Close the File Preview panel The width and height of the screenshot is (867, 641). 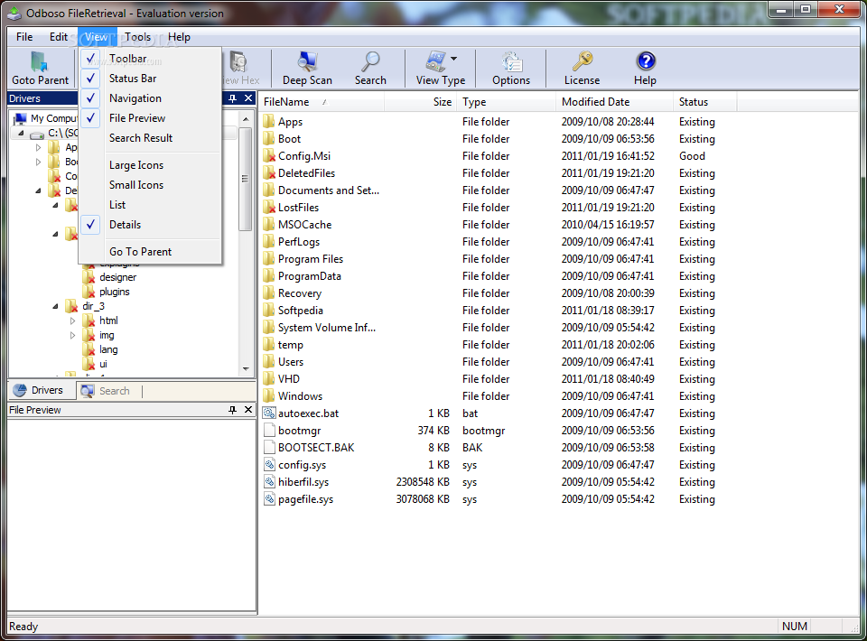pos(248,410)
